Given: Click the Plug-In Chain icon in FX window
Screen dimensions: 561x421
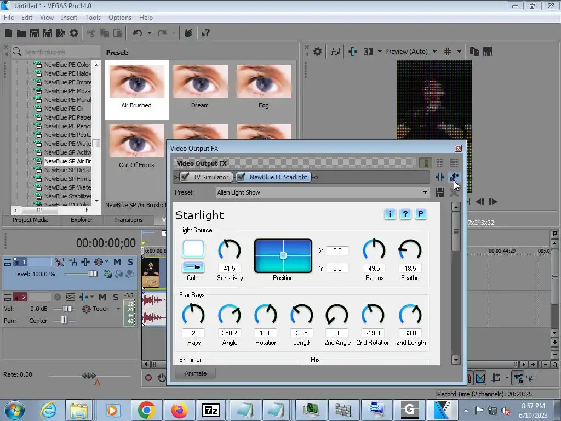Looking at the screenshot, I should pos(440,177).
